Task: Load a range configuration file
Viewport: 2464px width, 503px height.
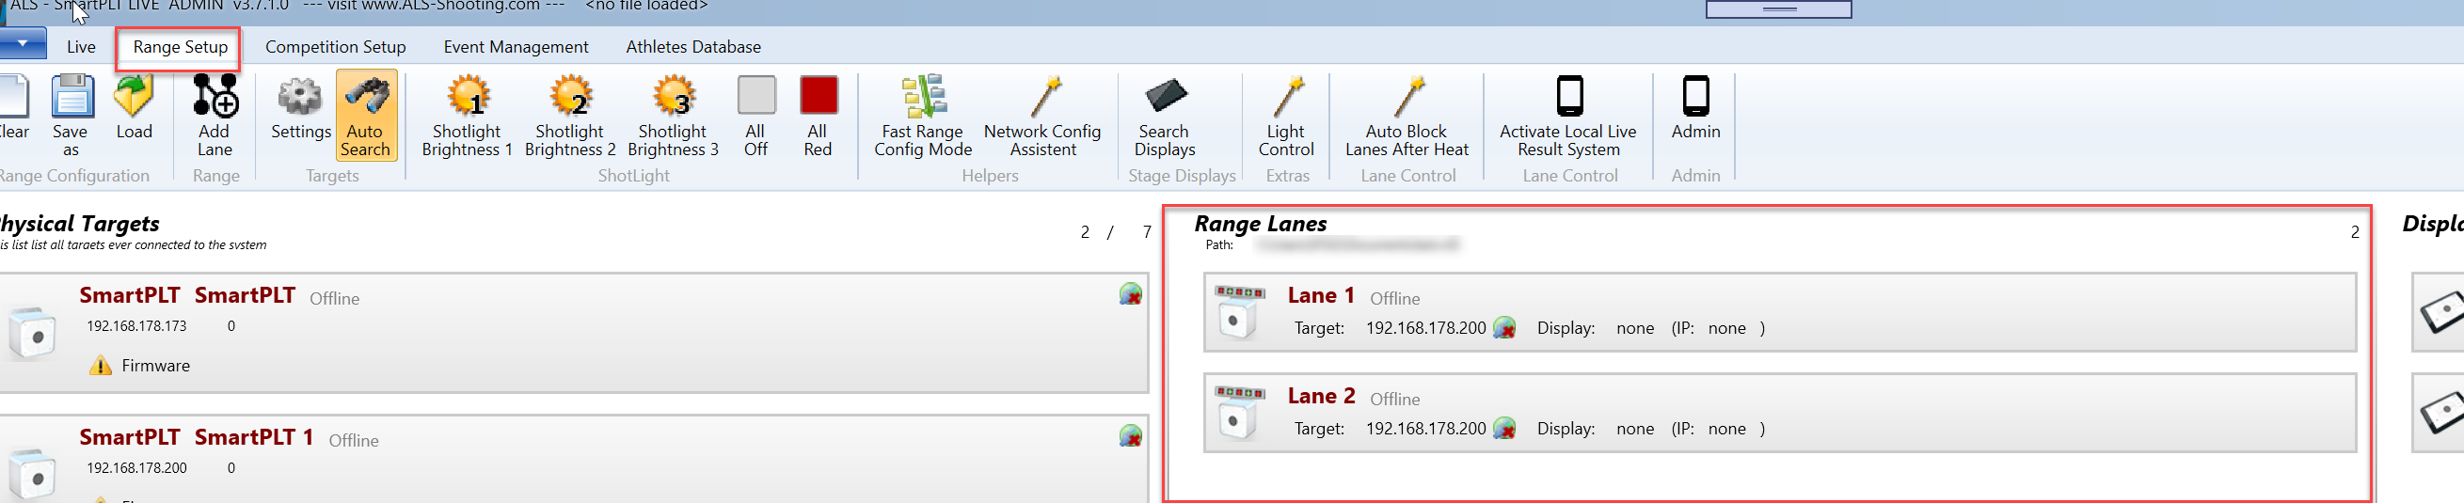Action: point(134,98)
